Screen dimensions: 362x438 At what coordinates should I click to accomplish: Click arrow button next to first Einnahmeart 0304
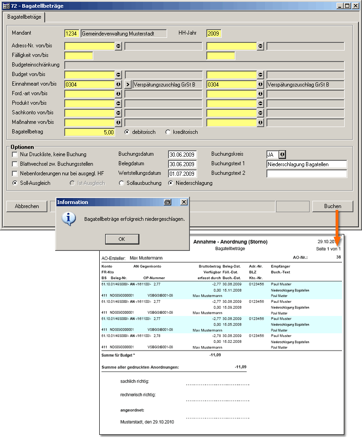point(118,84)
